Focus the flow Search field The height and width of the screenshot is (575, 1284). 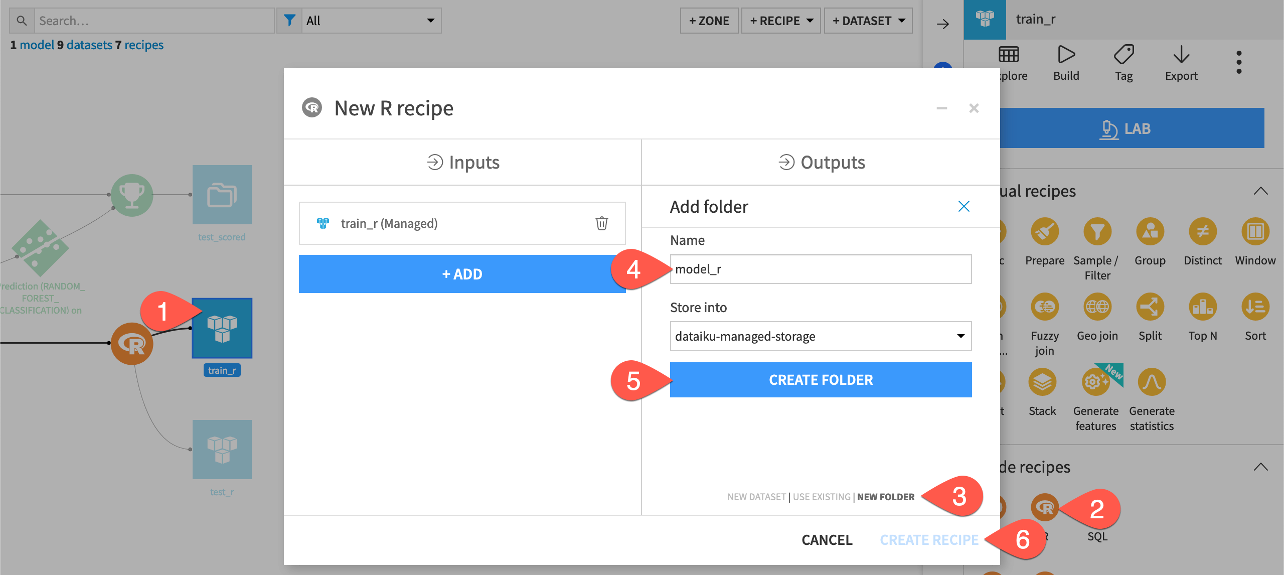coord(154,21)
